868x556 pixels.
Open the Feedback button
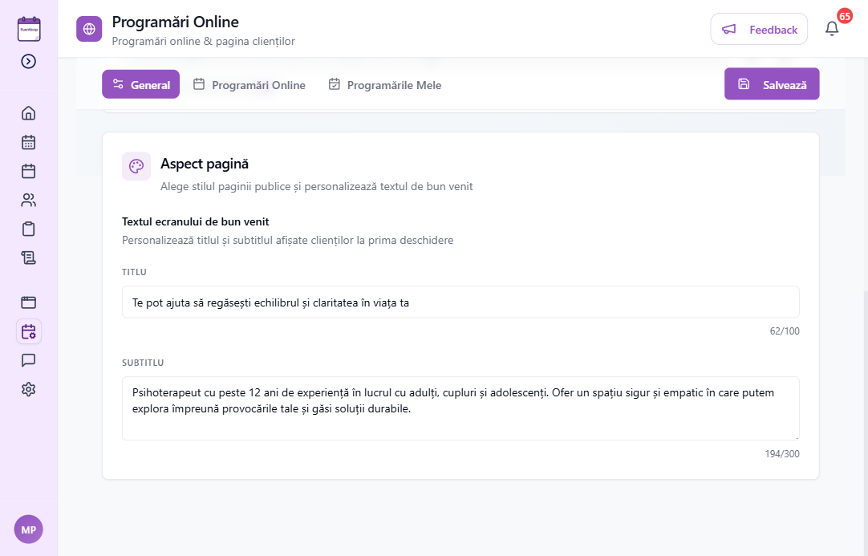click(759, 30)
